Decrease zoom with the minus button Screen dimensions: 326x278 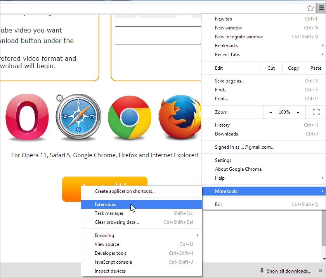pos(271,112)
